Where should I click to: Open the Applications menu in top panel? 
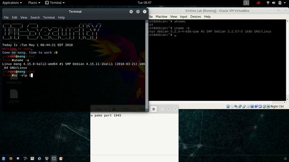[12, 3]
